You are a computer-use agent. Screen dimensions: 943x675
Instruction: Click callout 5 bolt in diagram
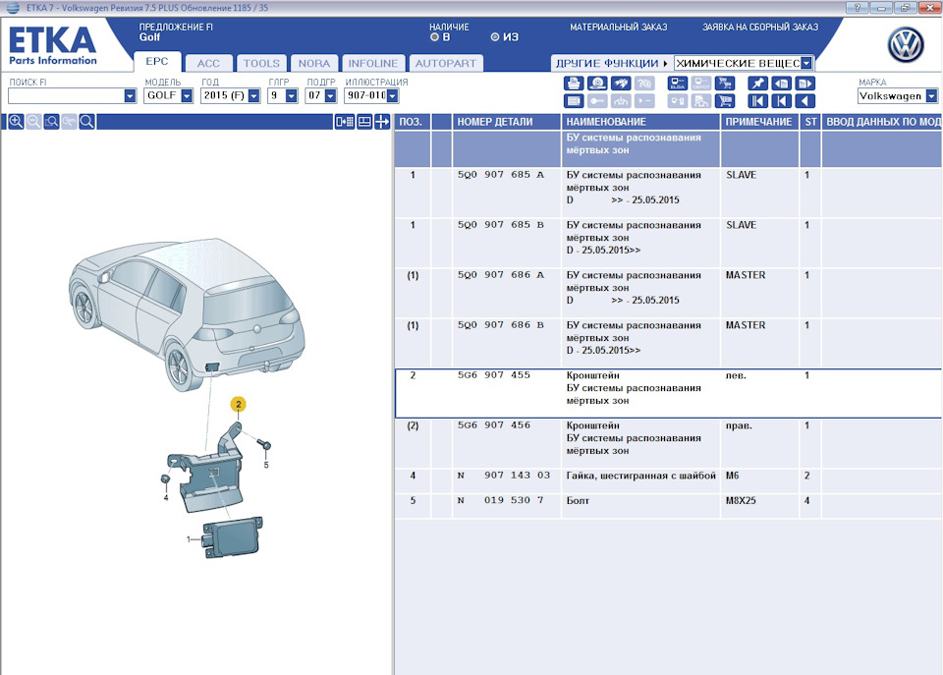point(265,446)
